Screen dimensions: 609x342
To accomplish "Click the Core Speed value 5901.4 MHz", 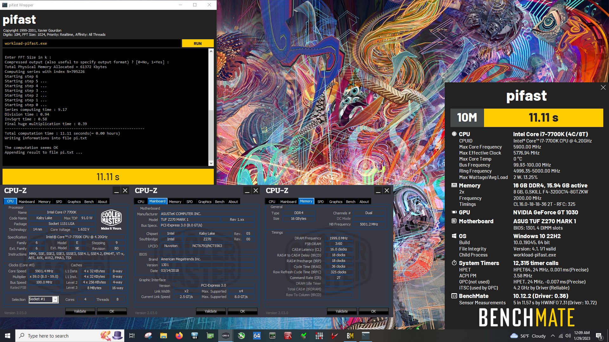I will tap(44, 271).
